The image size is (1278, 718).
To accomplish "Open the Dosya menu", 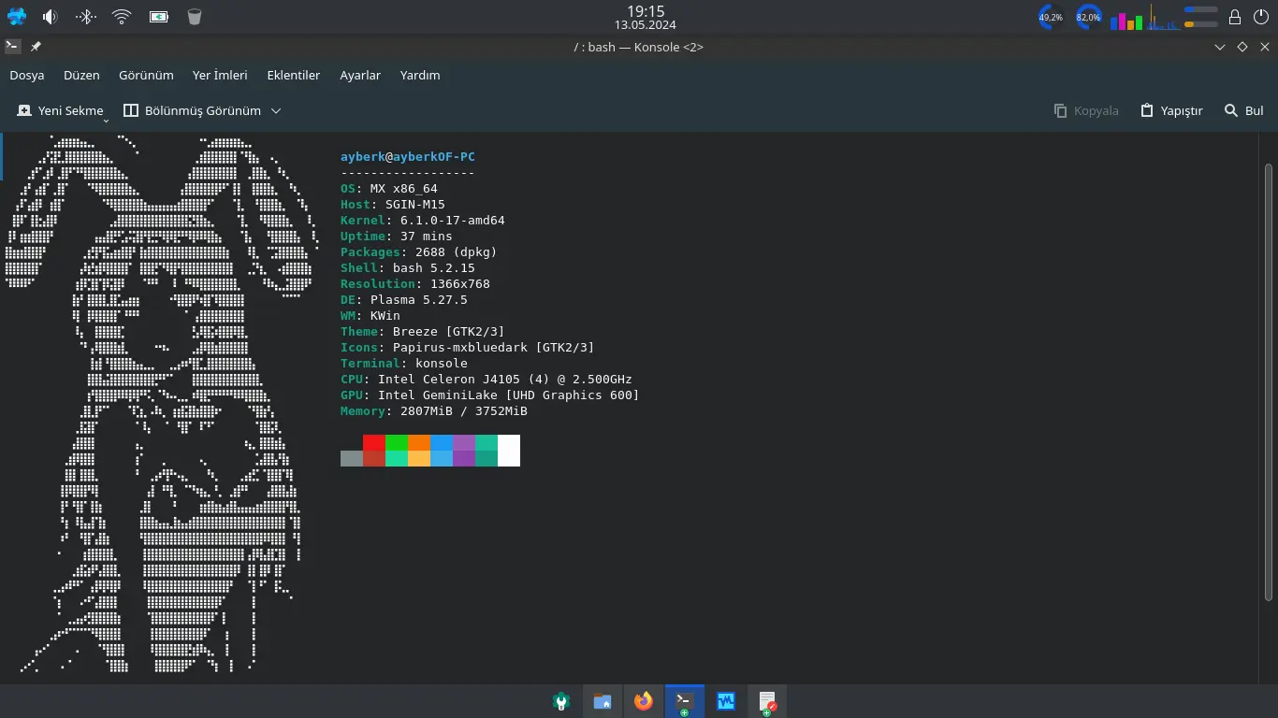I will 27,75.
